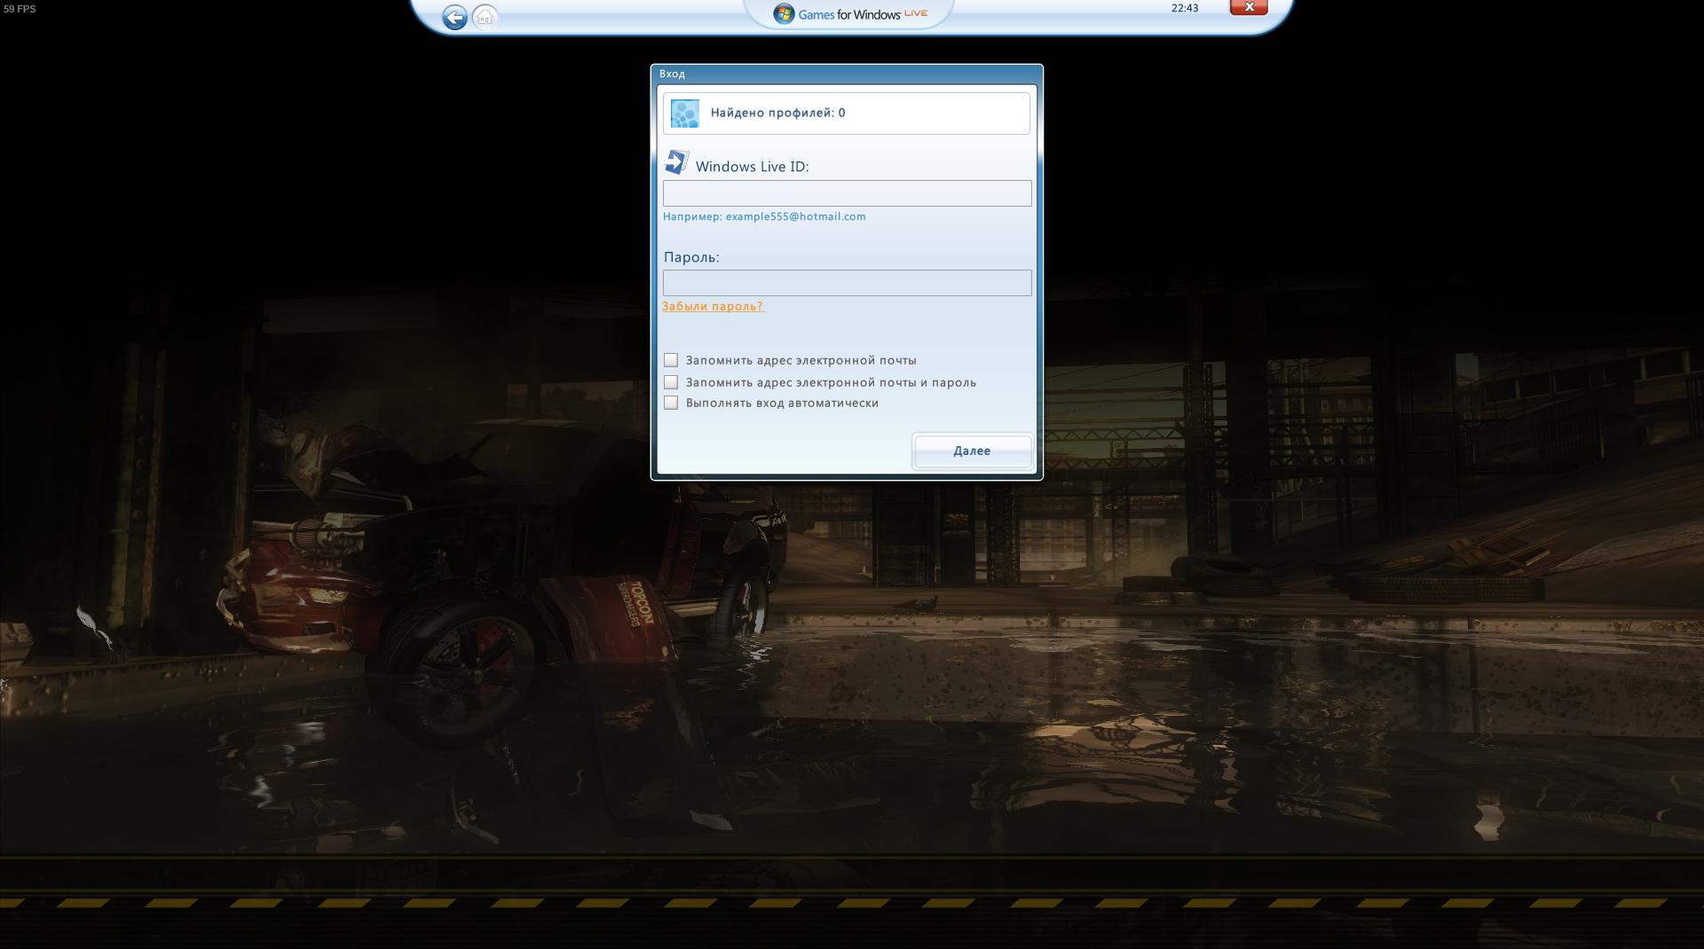The width and height of the screenshot is (1704, 949).
Task: Click the blue back arrow button
Action: click(454, 18)
